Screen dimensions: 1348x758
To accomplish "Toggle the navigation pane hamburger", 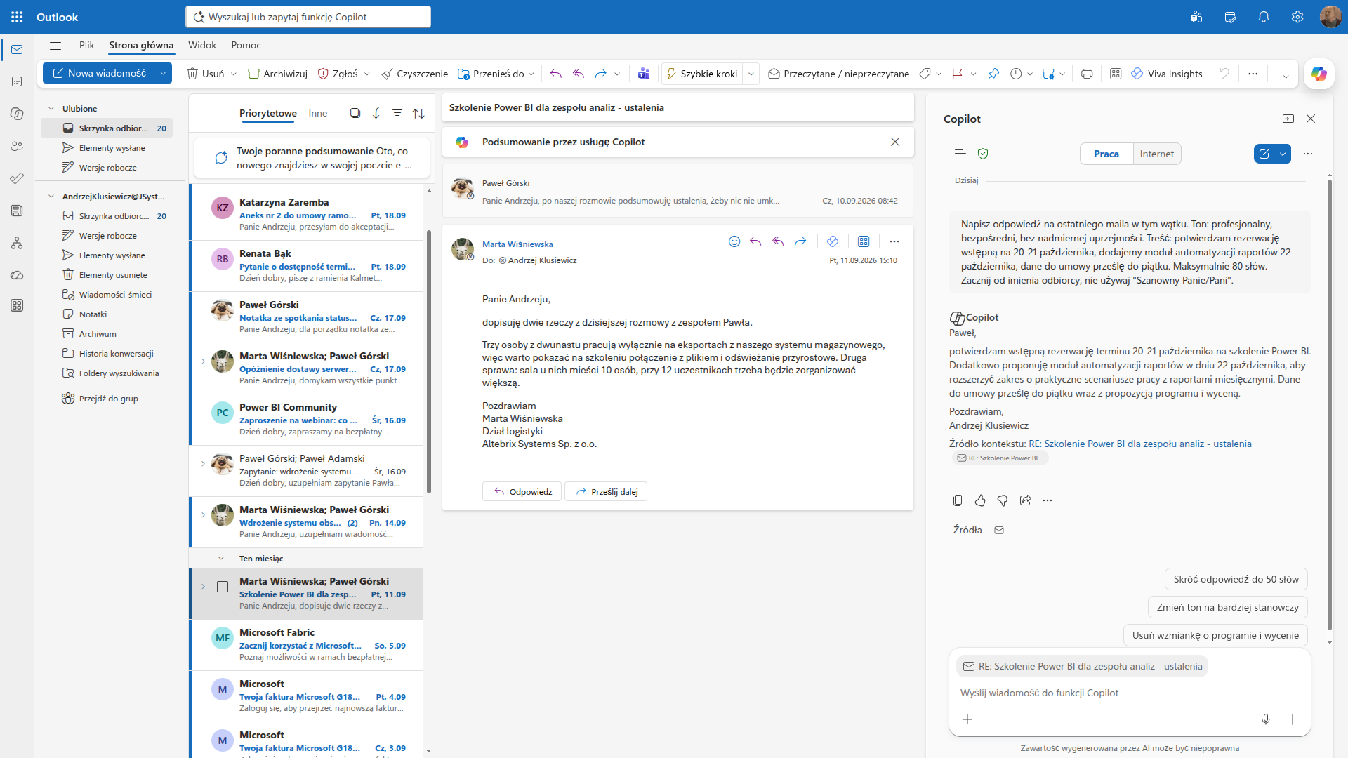I will pos(55,45).
